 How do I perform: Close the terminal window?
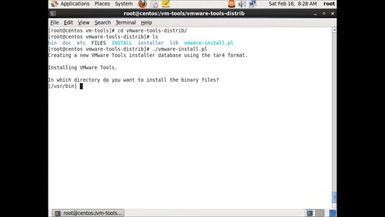click(x=333, y=13)
